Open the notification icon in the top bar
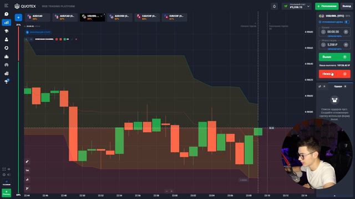 (274, 6)
